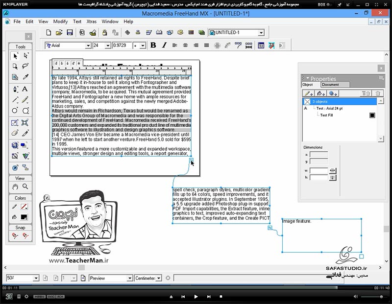392x304 pixels.
Task: Open the page number dropdown
Action: point(73,278)
